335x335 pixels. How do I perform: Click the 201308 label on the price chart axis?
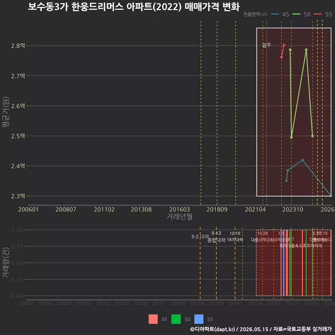coord(141,209)
